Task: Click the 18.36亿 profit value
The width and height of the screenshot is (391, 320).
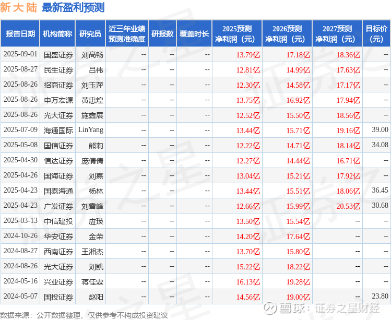Action: pyautogui.click(x=348, y=55)
